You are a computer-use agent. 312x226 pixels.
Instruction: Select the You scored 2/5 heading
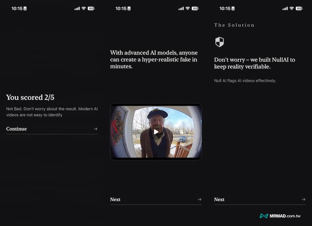tap(30, 97)
